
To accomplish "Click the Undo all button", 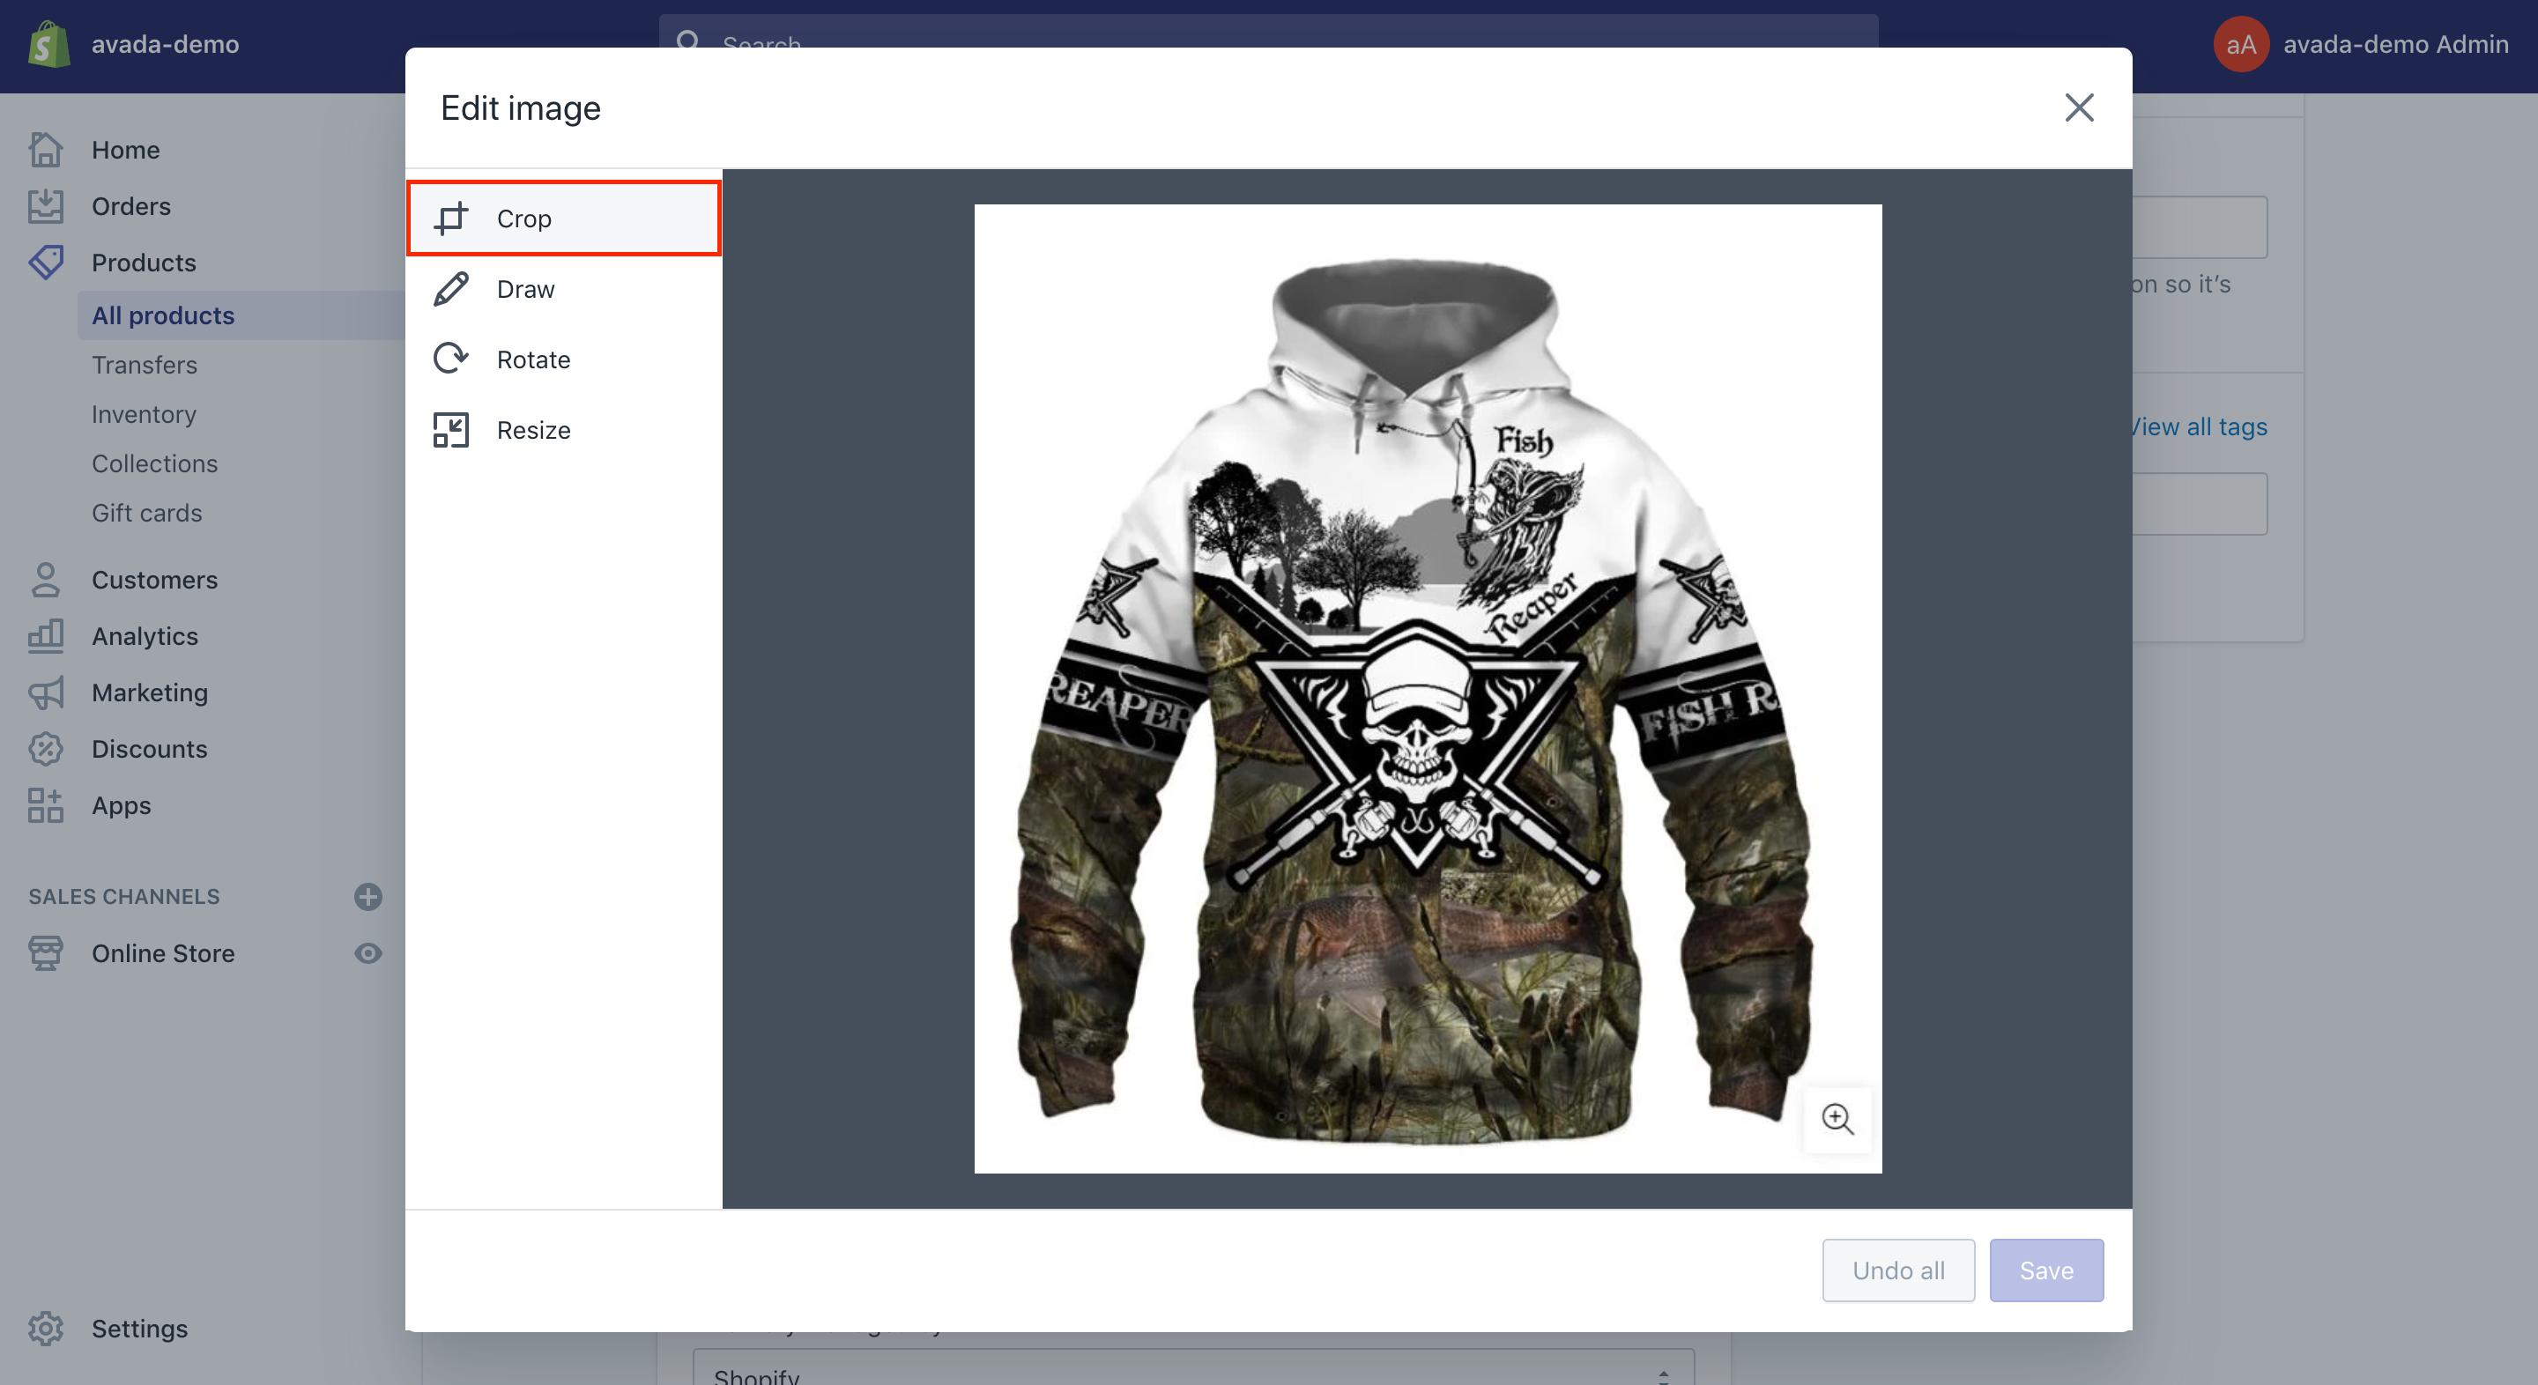I will 1896,1269.
